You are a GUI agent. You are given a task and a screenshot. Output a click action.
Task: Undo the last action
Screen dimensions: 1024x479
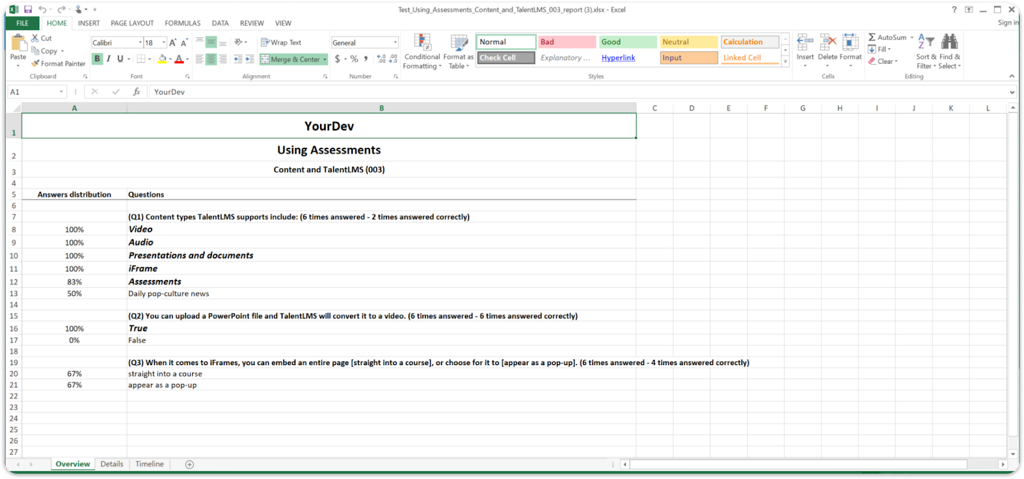point(42,10)
